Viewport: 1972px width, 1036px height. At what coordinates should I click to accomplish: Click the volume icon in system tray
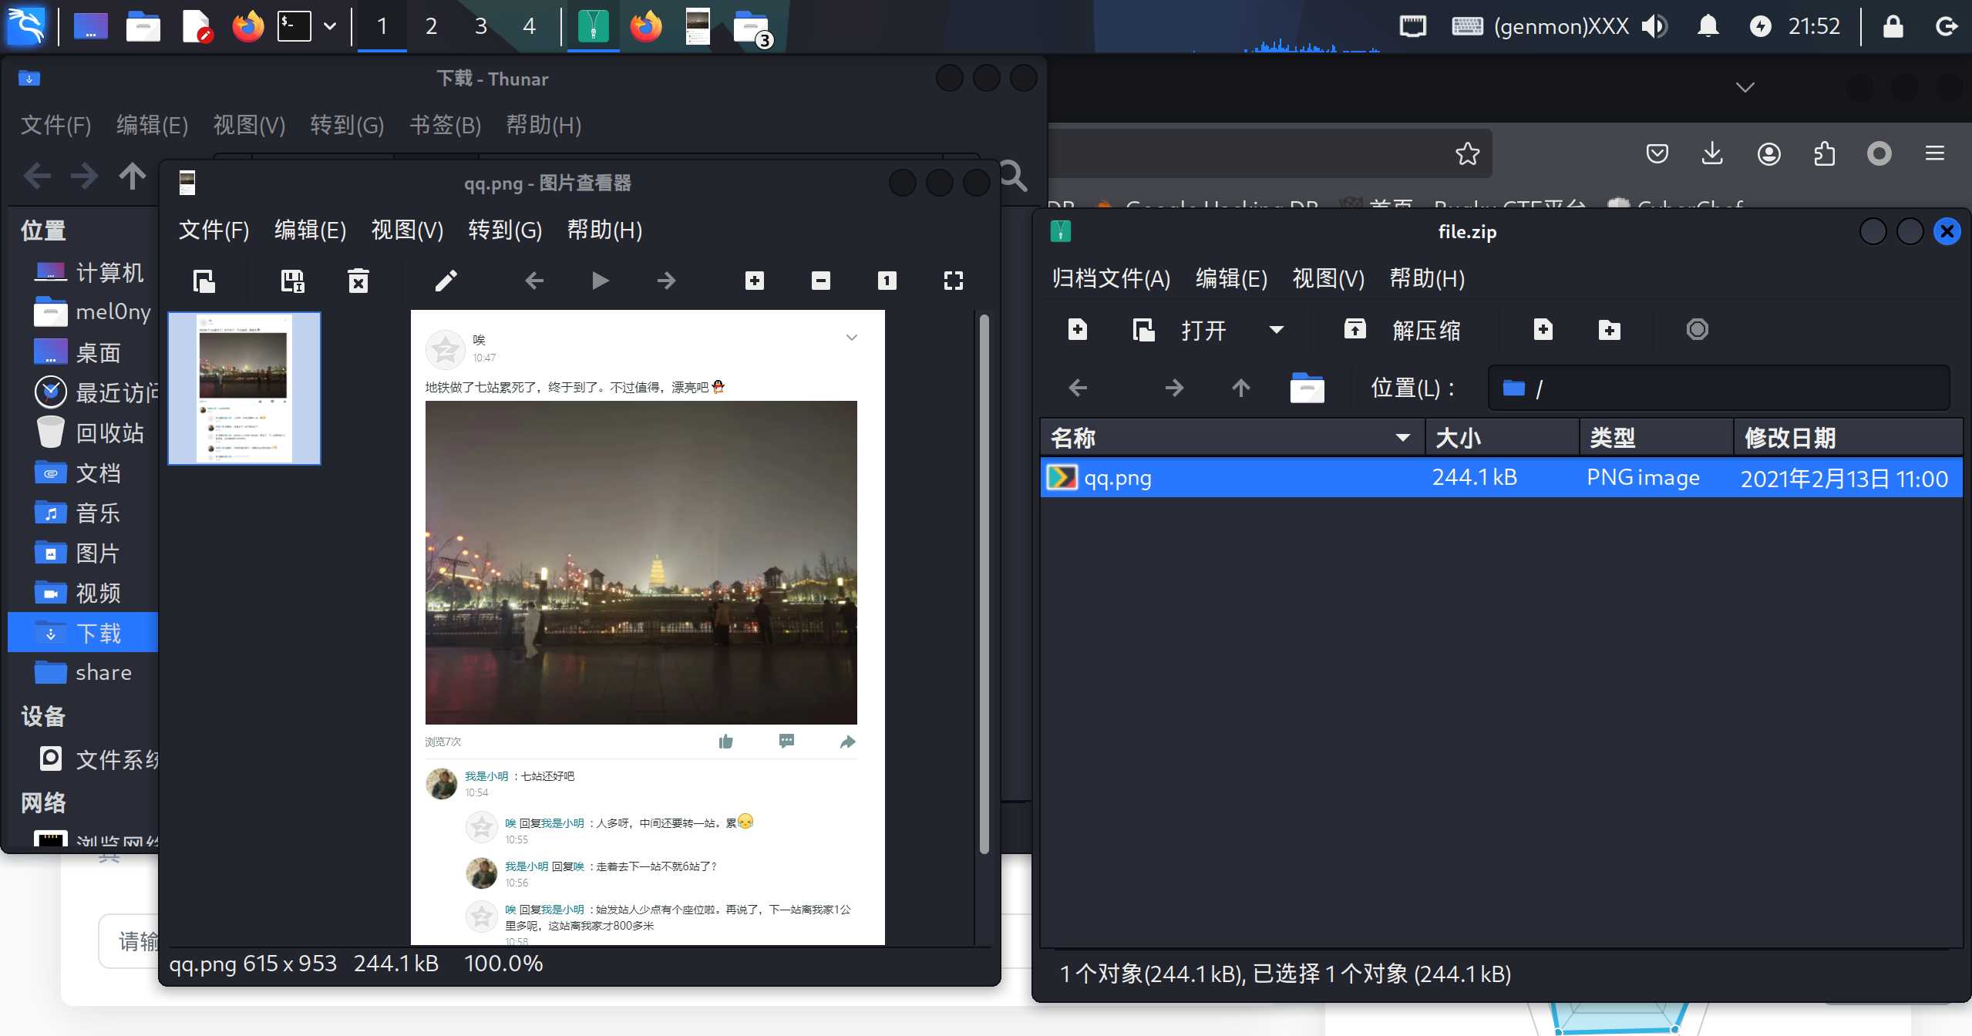pos(1653,26)
